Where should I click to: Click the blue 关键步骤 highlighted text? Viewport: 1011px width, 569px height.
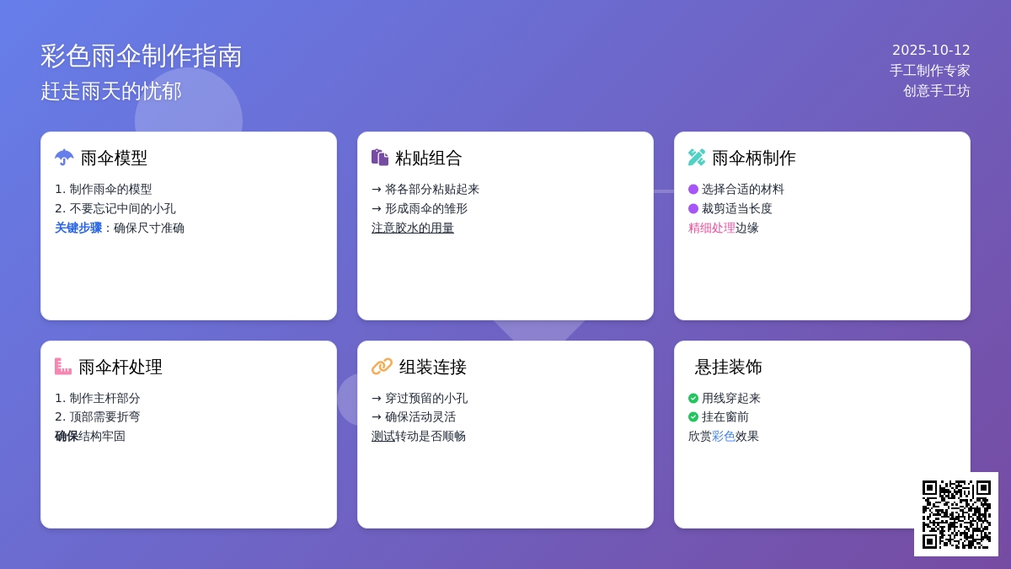point(78,228)
